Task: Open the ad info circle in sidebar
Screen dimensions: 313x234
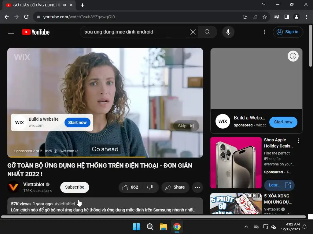Action: [293, 56]
